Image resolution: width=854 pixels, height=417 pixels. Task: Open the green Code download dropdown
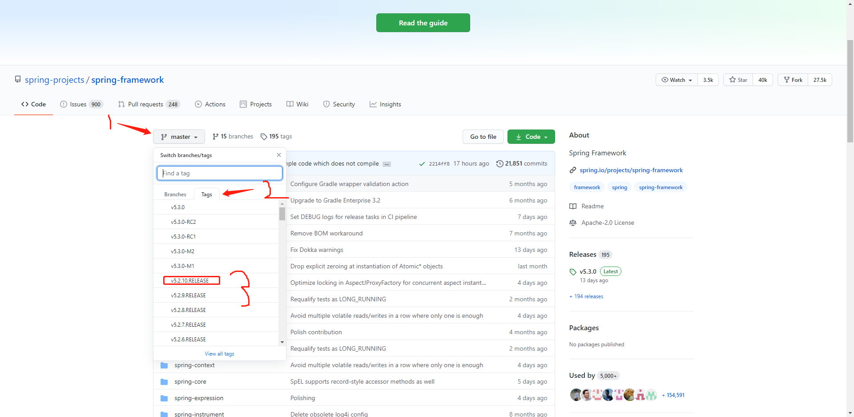click(x=531, y=137)
